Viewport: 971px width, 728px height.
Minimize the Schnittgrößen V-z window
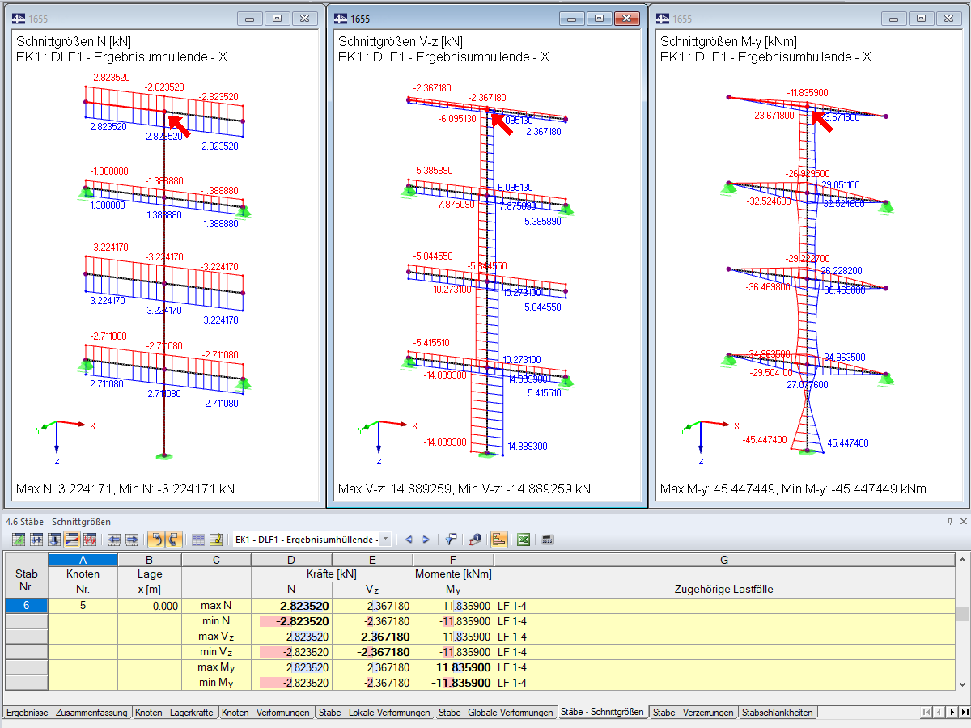coord(573,18)
